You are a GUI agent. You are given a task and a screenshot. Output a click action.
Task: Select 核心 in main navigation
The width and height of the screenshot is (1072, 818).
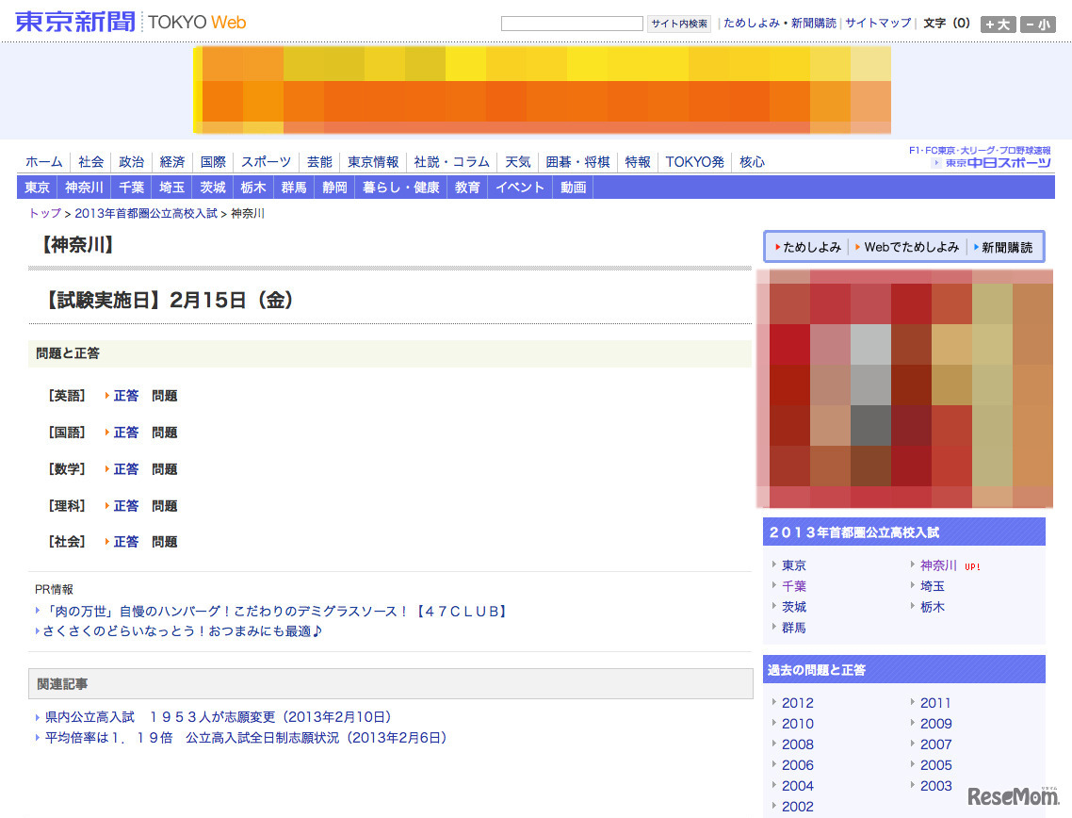point(752,162)
